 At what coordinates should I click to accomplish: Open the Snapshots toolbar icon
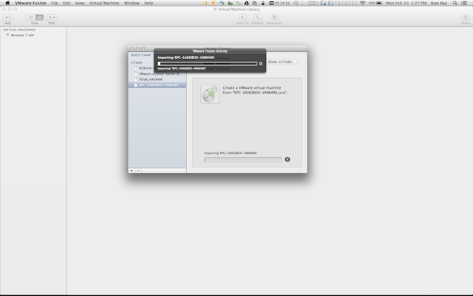274,18
